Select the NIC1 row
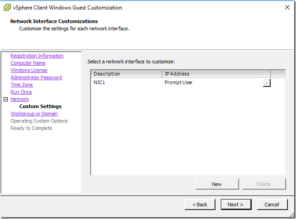This screenshot has height=219, width=296. tap(181, 83)
